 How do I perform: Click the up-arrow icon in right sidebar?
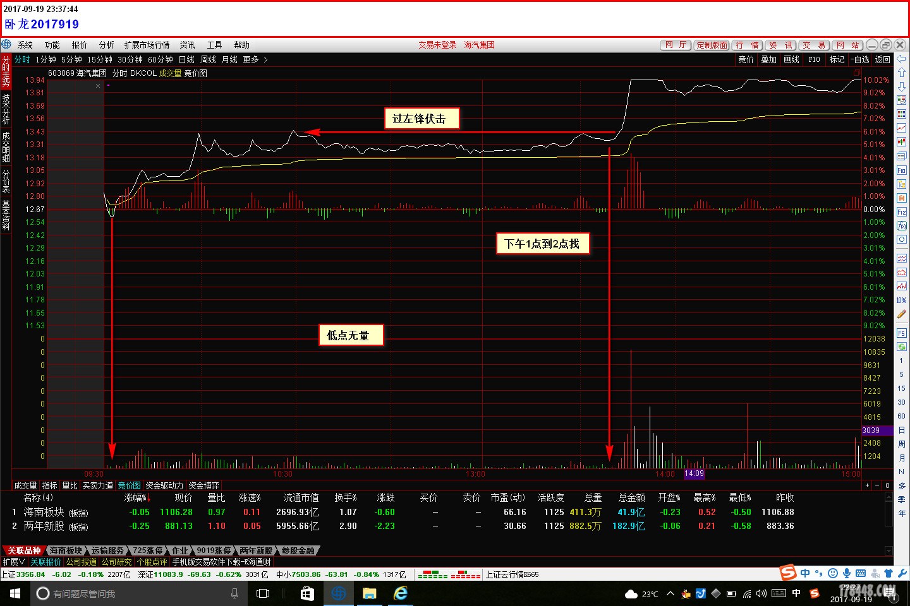901,73
